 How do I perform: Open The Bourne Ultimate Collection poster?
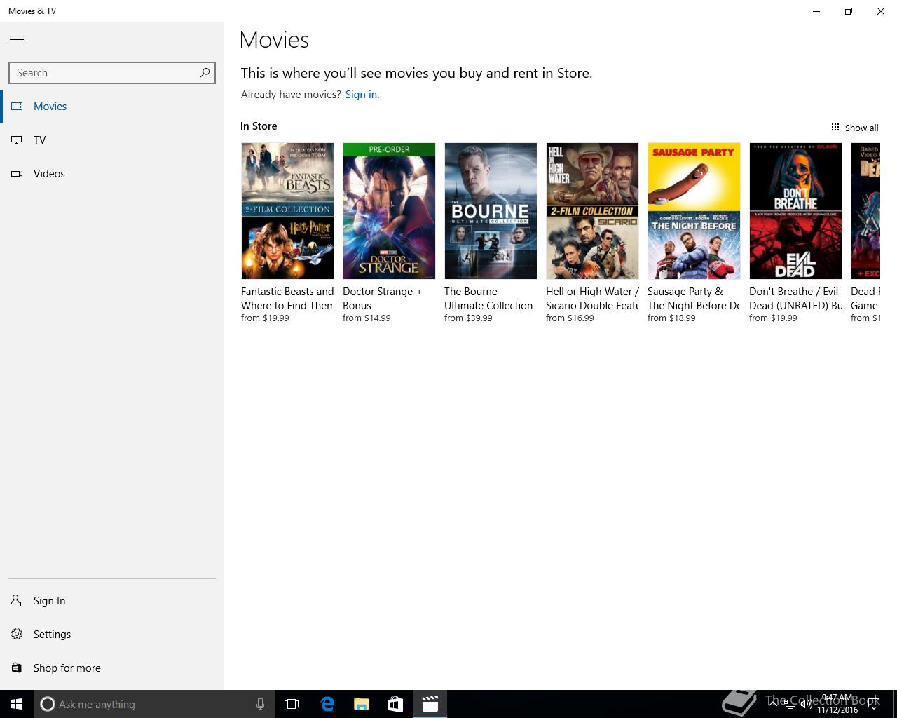coord(491,211)
